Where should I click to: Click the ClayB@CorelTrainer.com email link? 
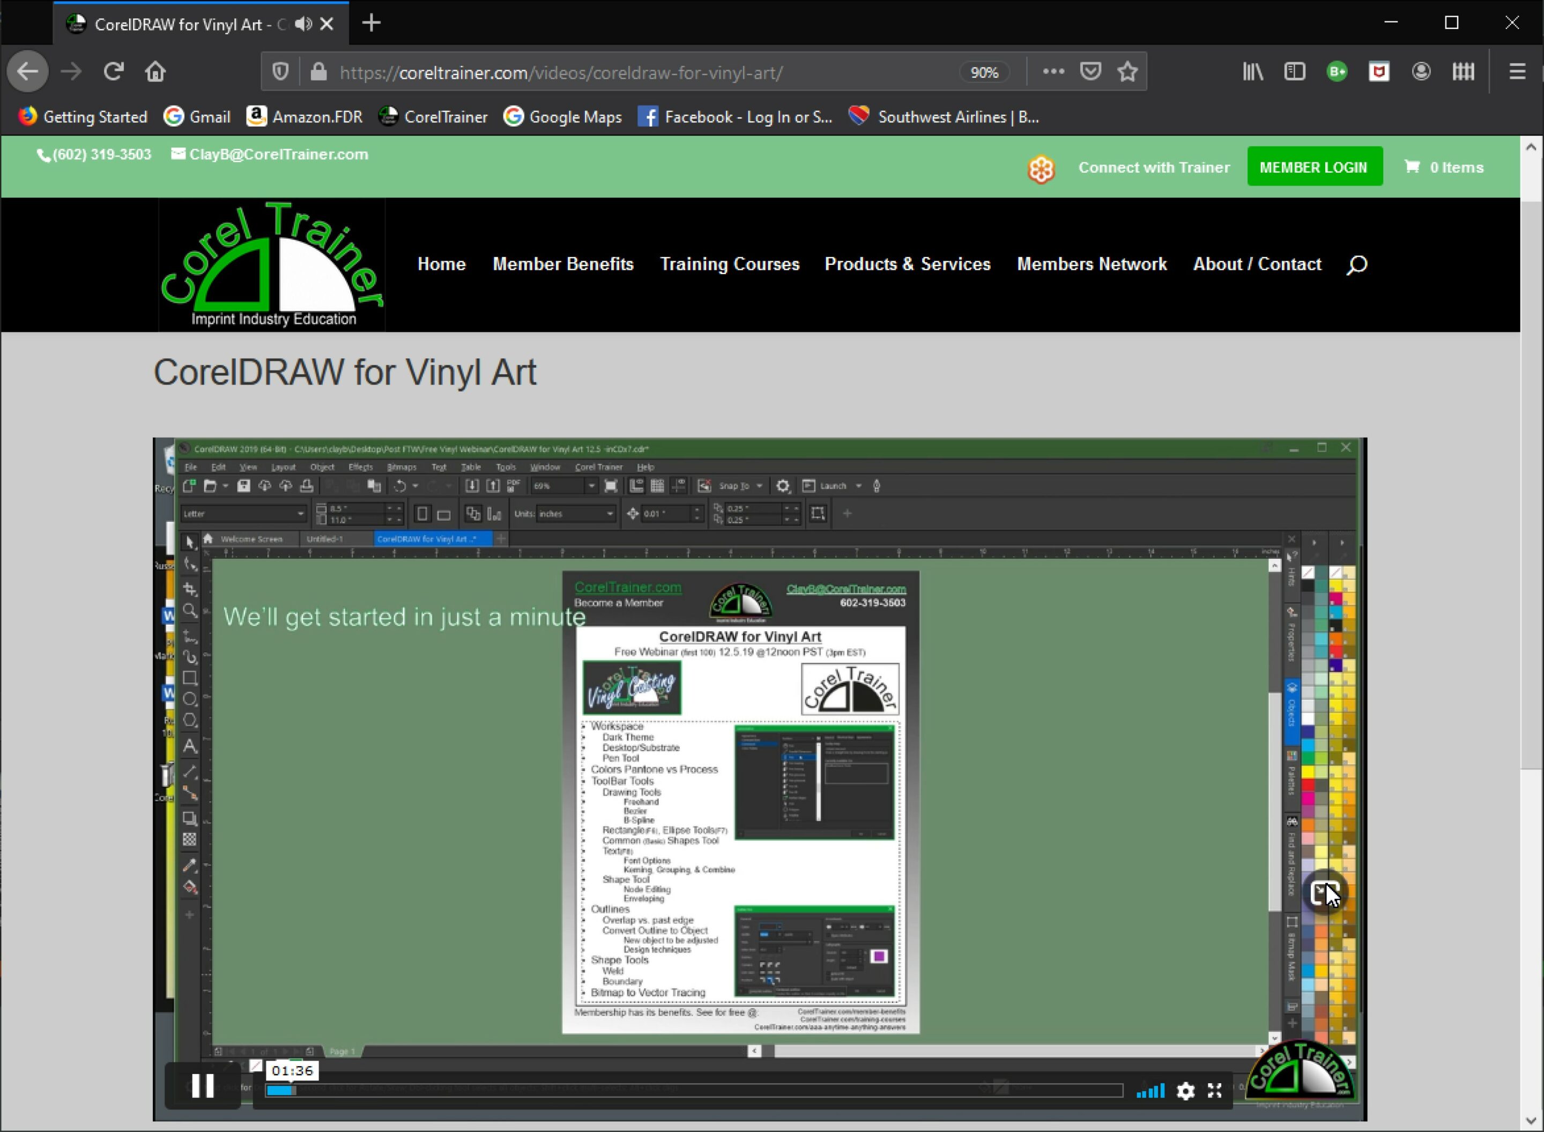(270, 154)
